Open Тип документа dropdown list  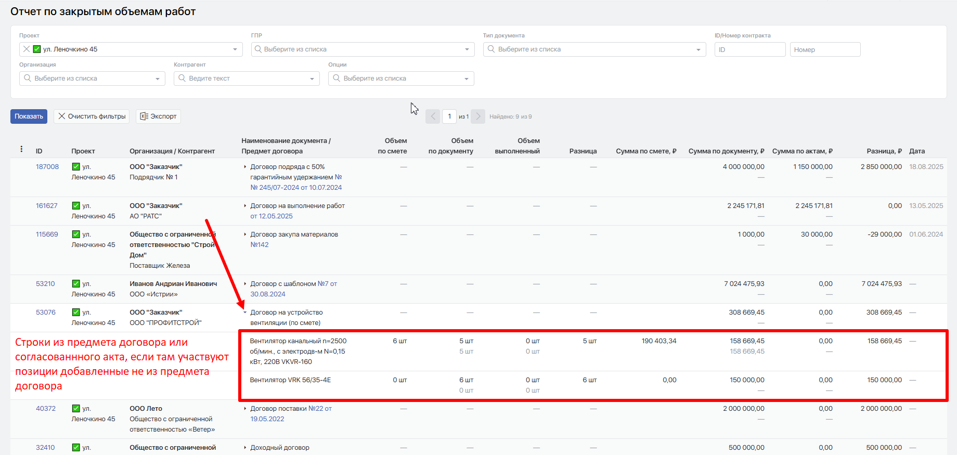pos(594,49)
